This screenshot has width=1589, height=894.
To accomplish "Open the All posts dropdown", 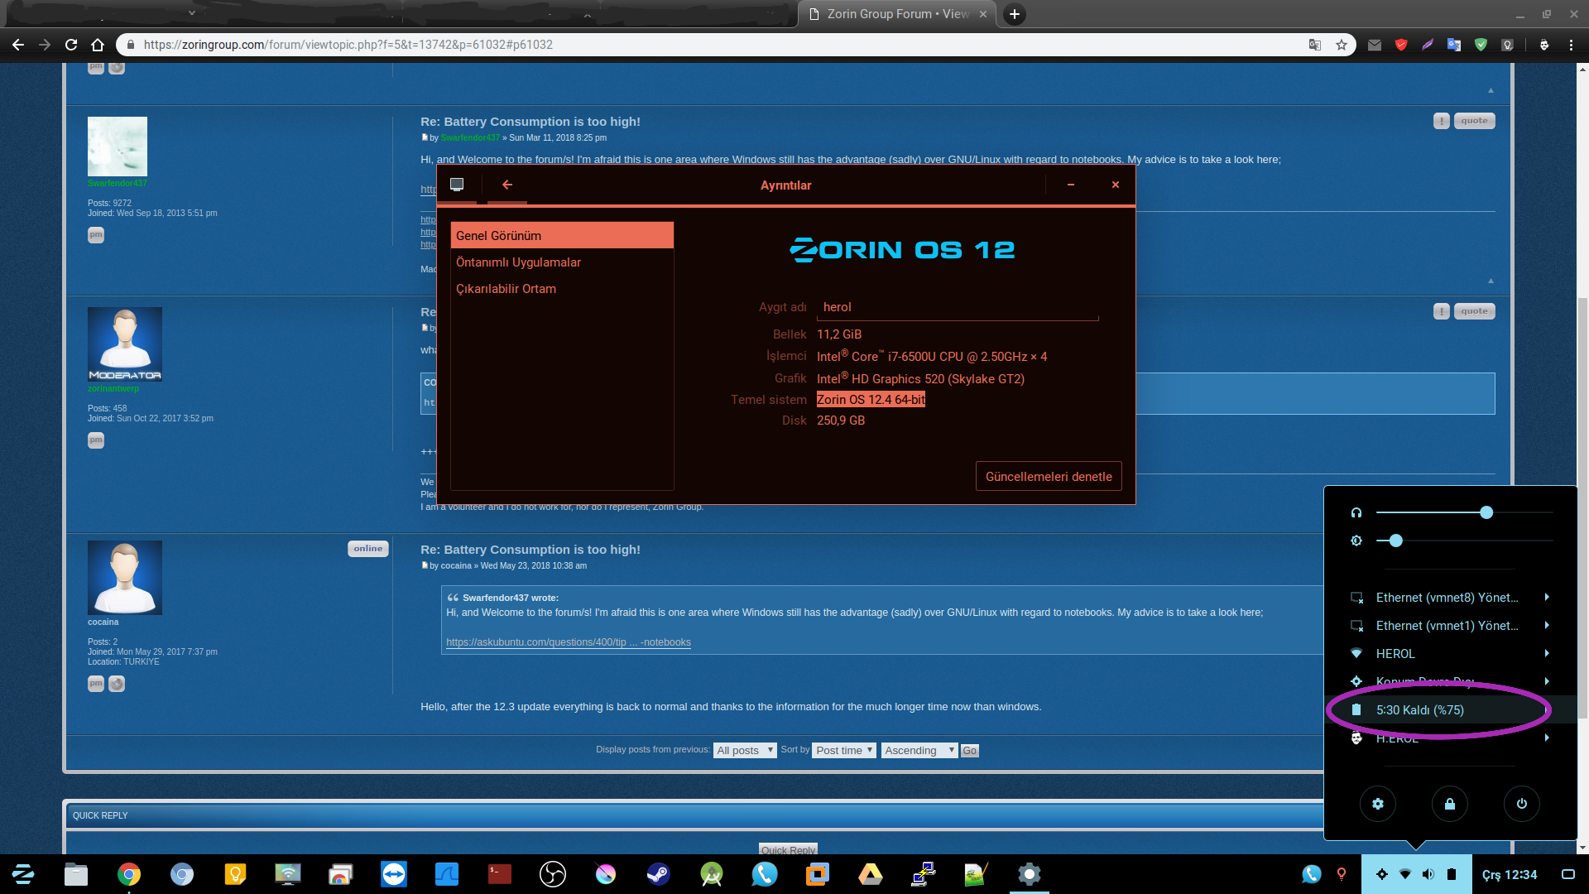I will 745,750.
